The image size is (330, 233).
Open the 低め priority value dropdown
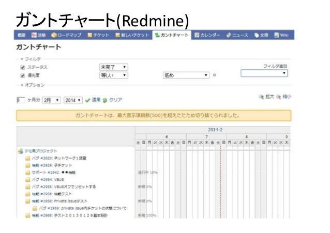186,75
